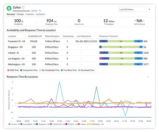The height and width of the screenshot is (132, 159).
Task: Click the Last Downtime column header
Action: tap(84, 36)
